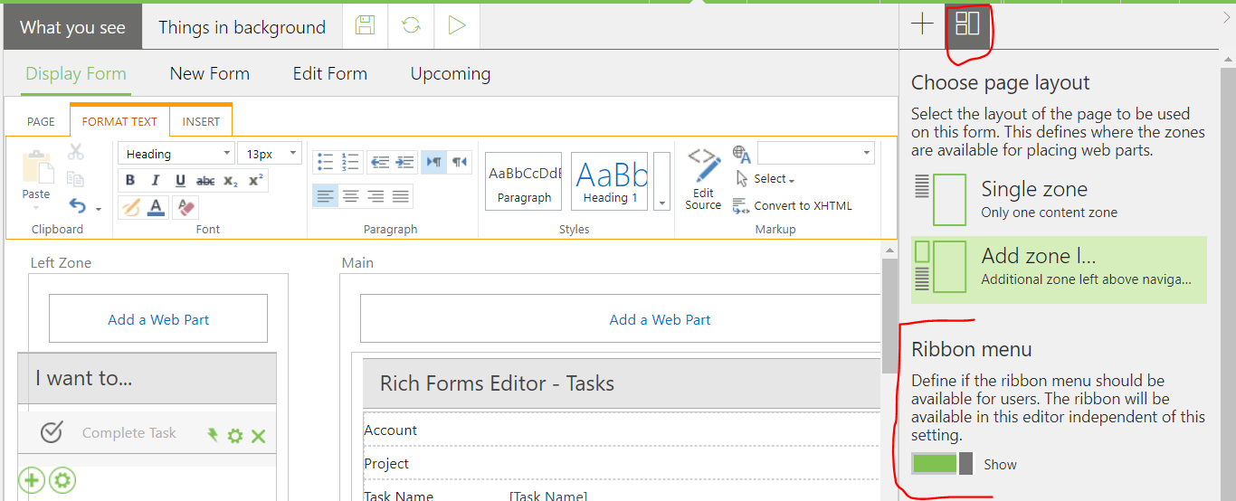Click the plus icon in right panel
Image resolution: width=1236 pixels, height=501 pixels.
(x=922, y=24)
